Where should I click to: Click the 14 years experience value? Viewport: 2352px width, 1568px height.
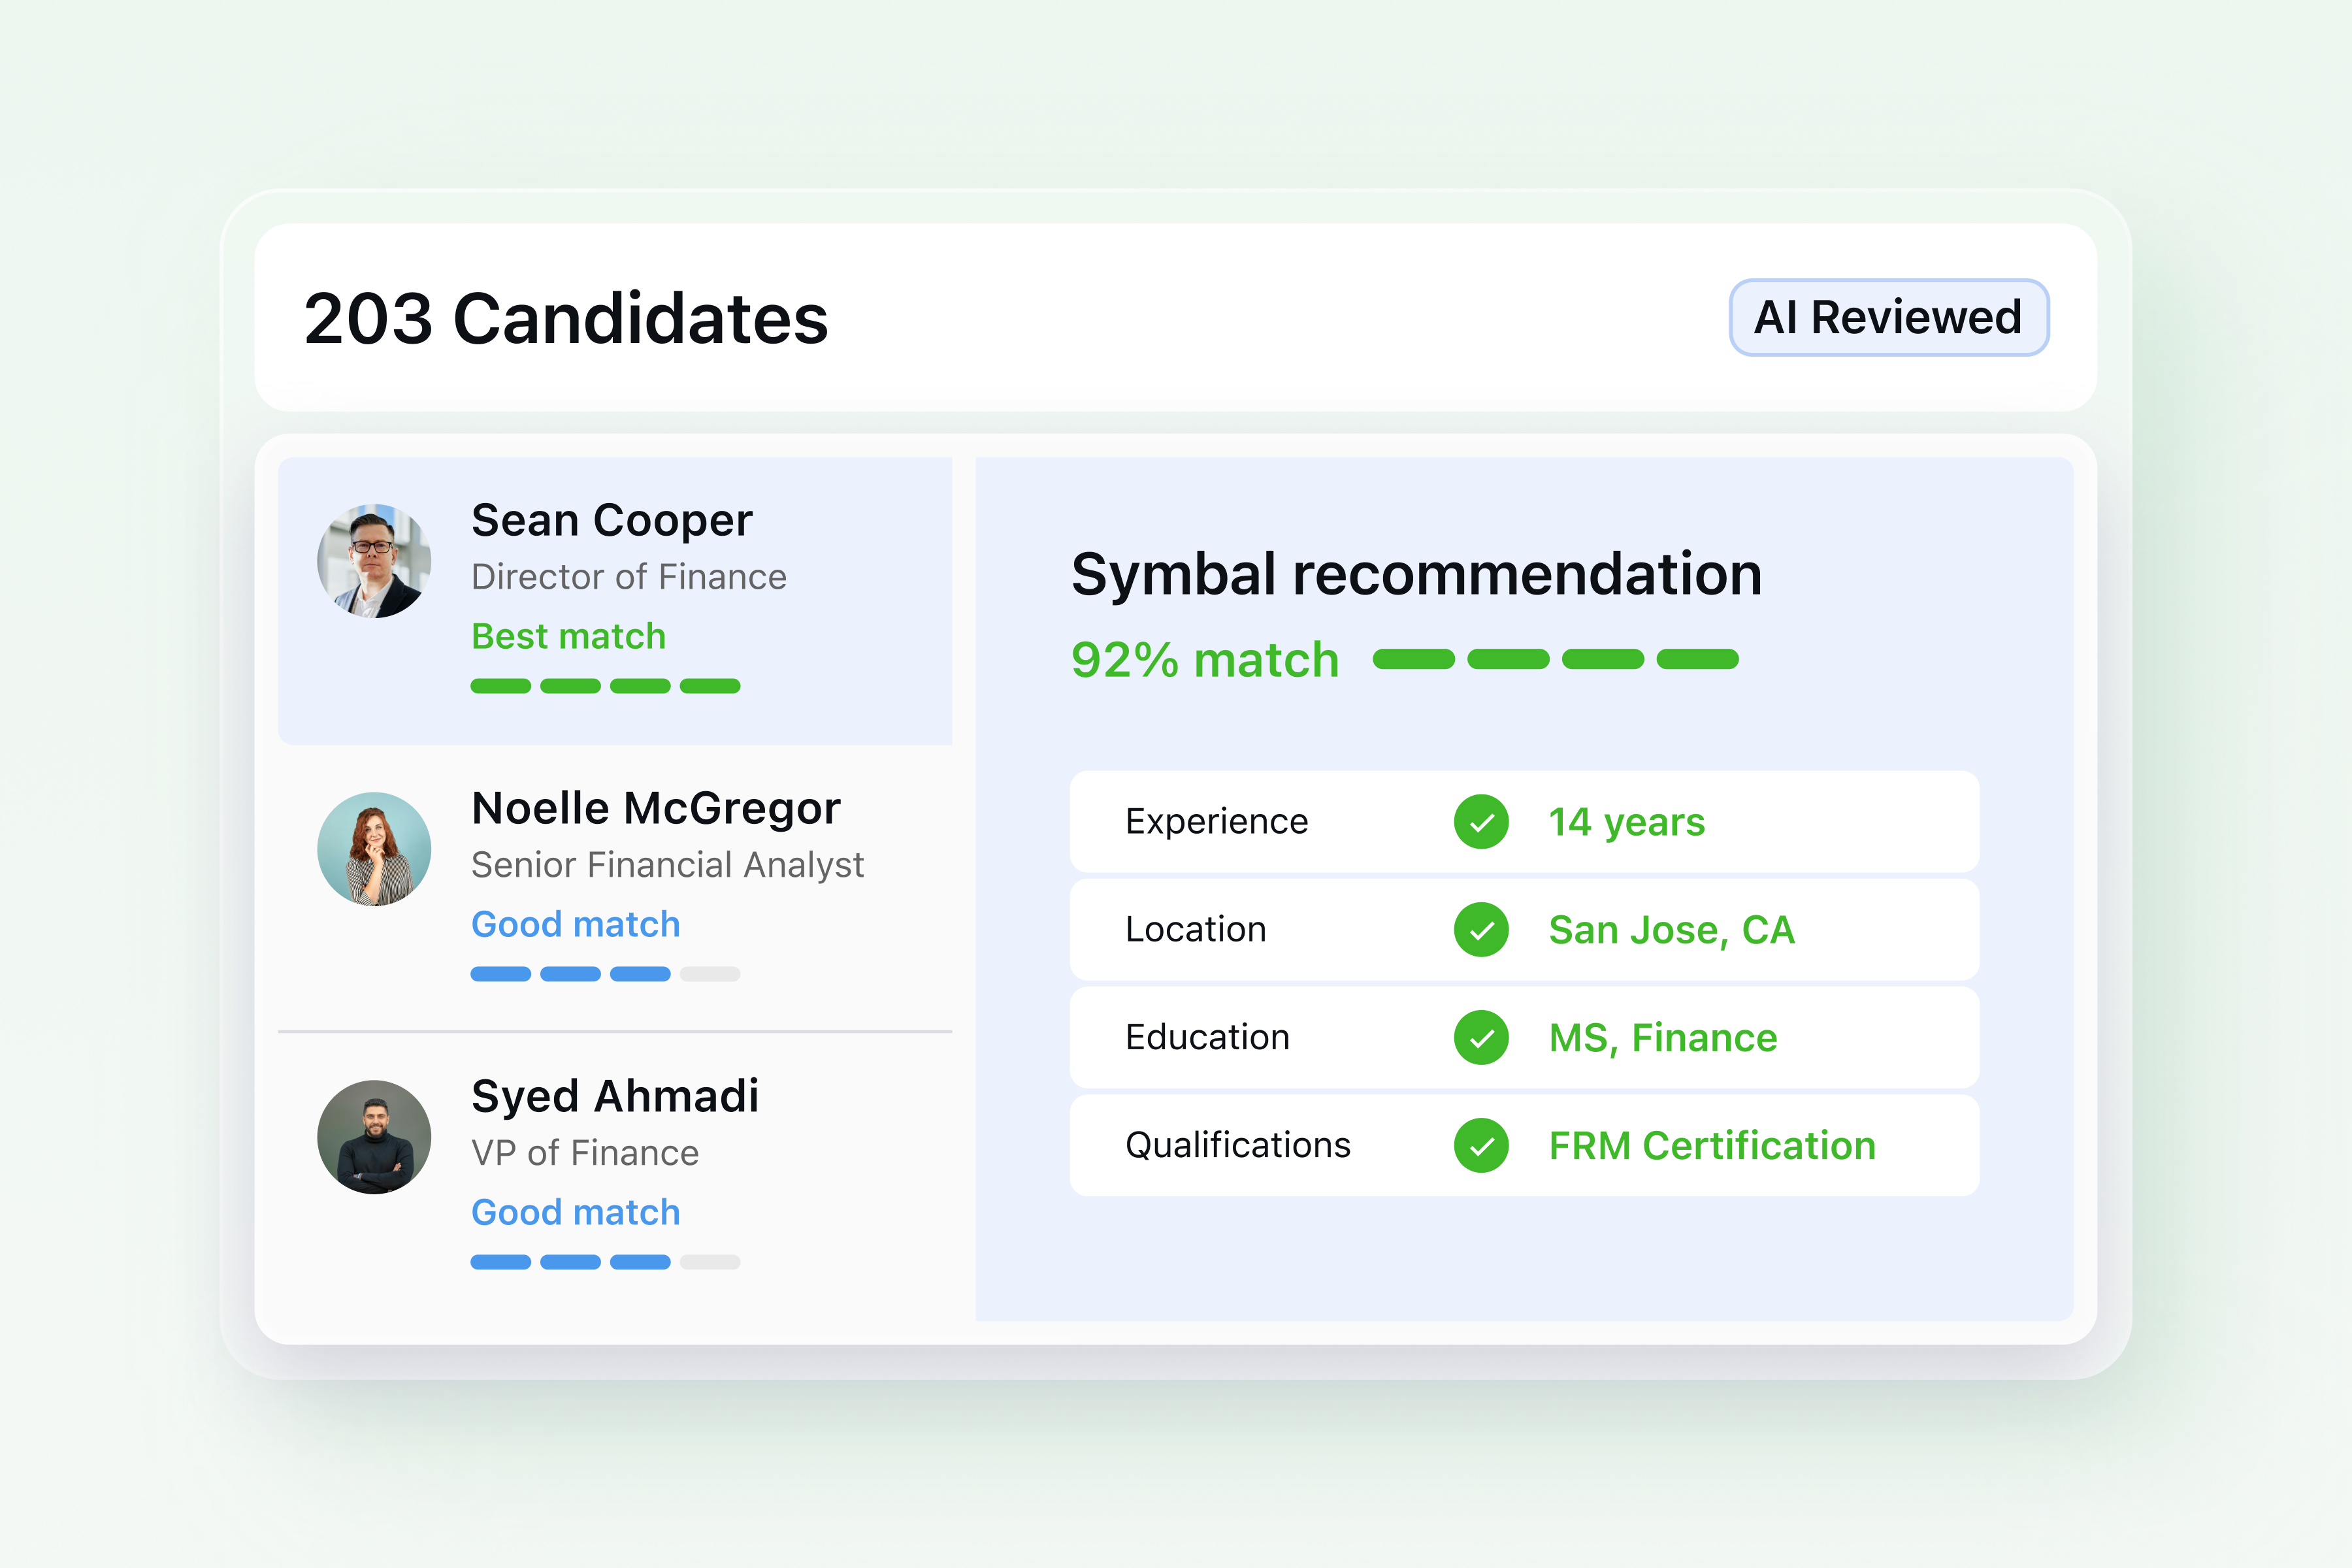pos(1626,822)
